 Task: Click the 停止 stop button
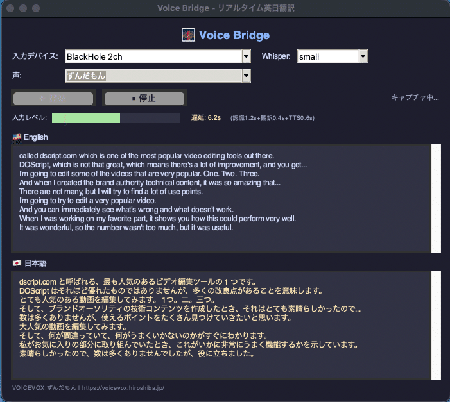[144, 98]
